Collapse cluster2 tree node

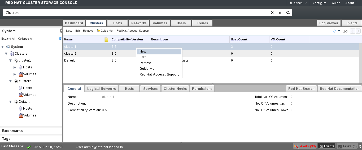11,81
